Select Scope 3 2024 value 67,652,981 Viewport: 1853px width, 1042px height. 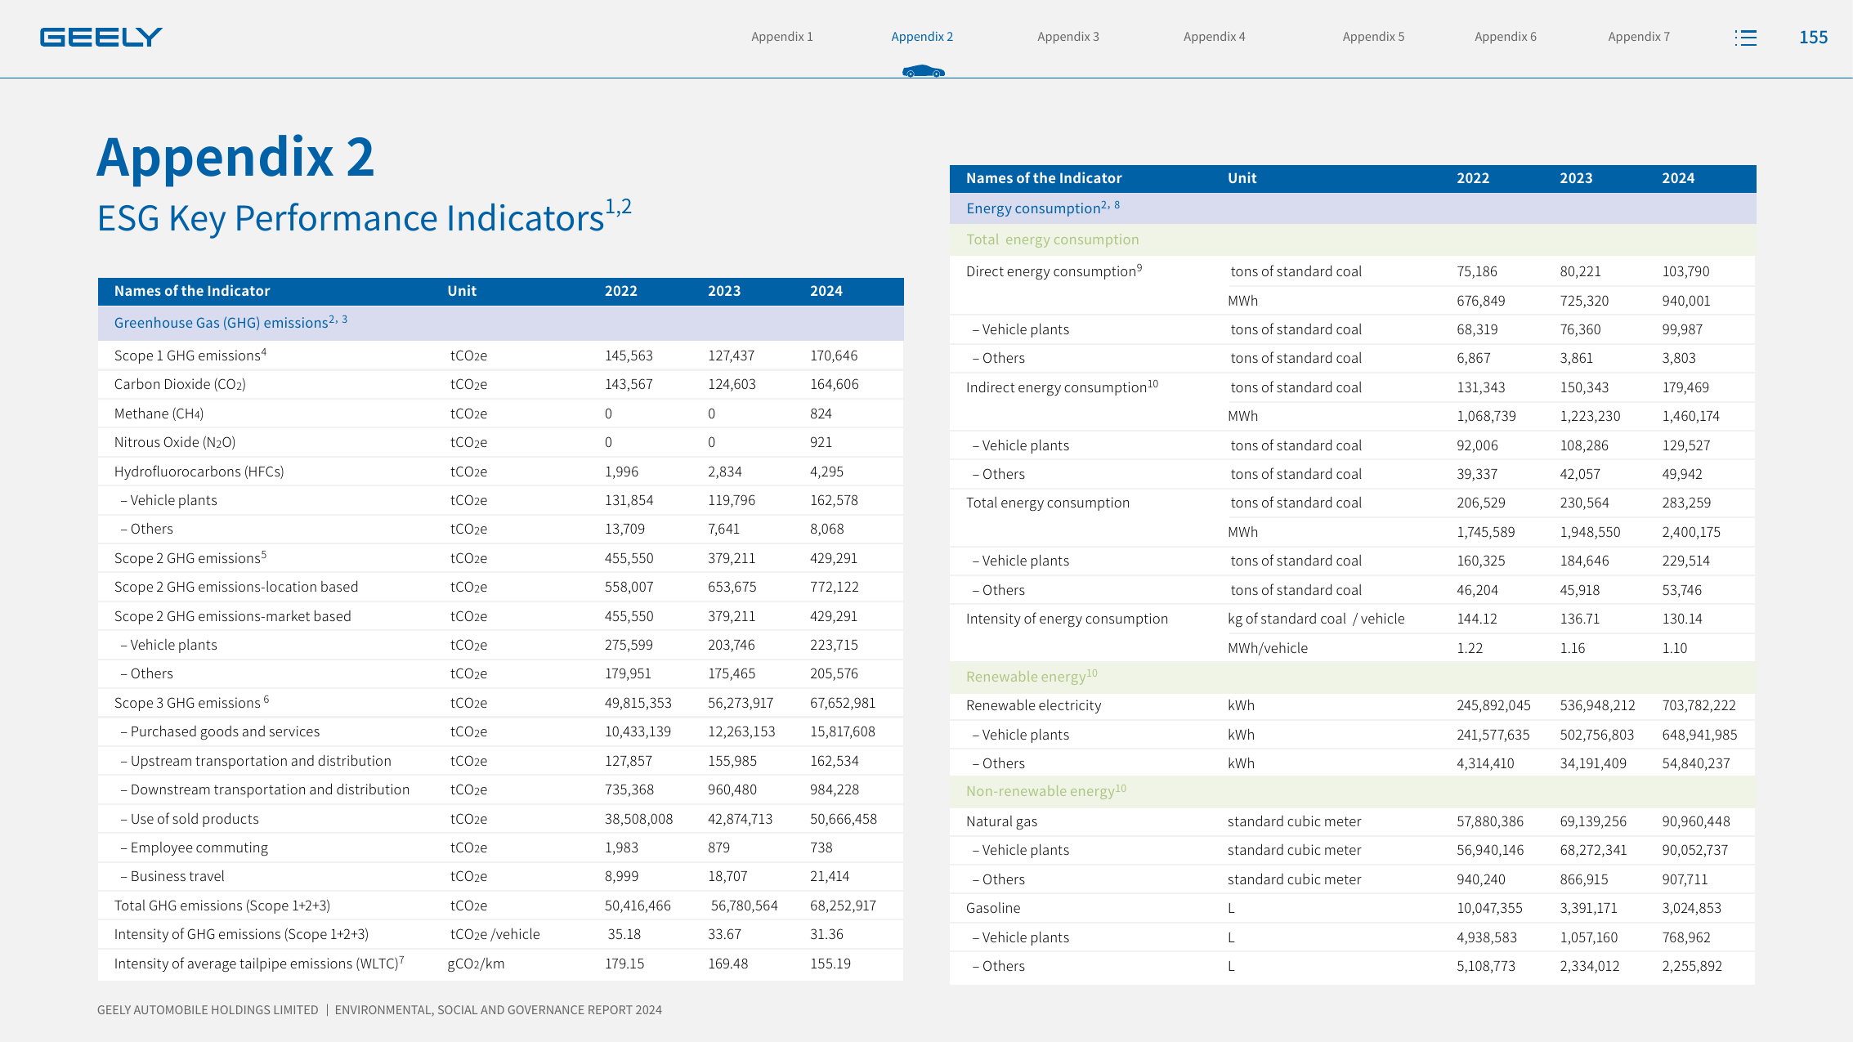(842, 703)
